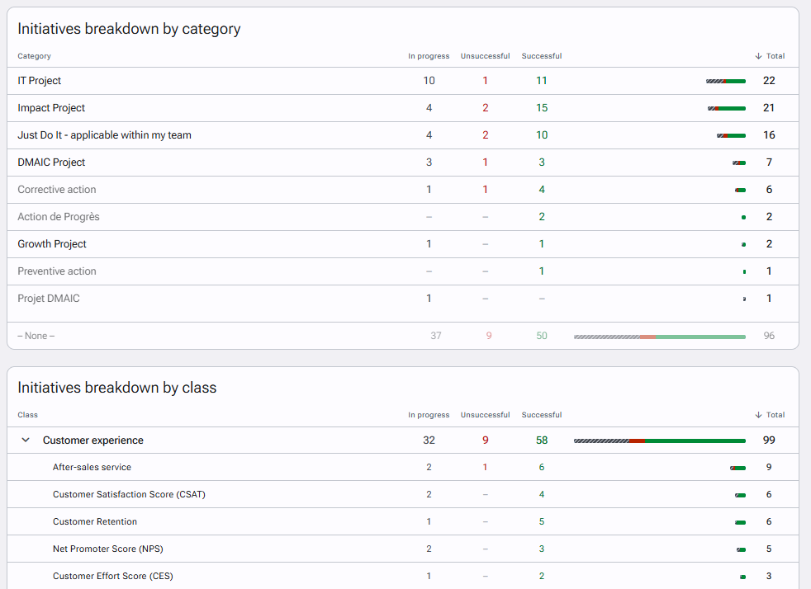
Task: Click Just Do It total 16
Action: coord(769,134)
